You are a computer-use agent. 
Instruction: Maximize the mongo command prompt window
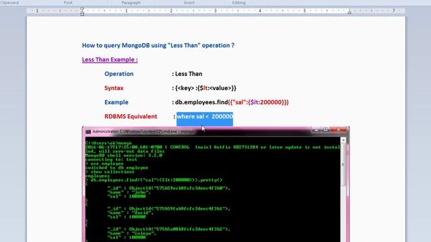tap(325, 130)
